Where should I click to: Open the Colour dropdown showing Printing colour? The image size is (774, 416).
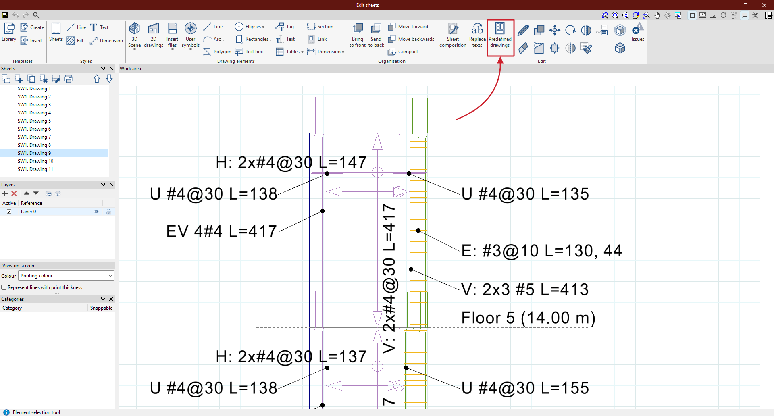[66, 276]
